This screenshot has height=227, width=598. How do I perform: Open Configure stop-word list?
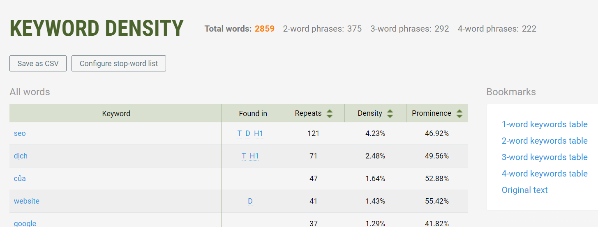tap(119, 64)
